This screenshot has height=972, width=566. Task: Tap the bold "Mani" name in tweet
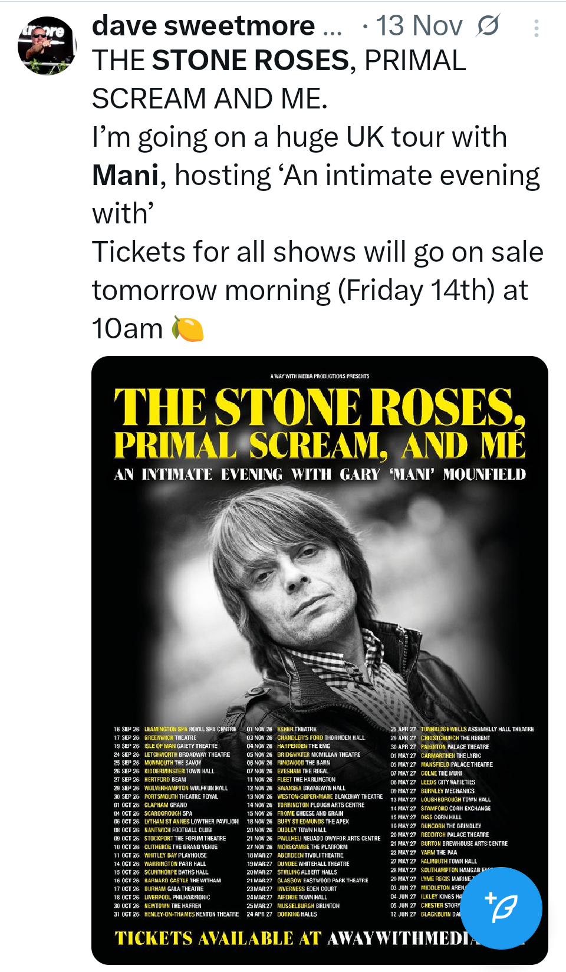pyautogui.click(x=125, y=176)
